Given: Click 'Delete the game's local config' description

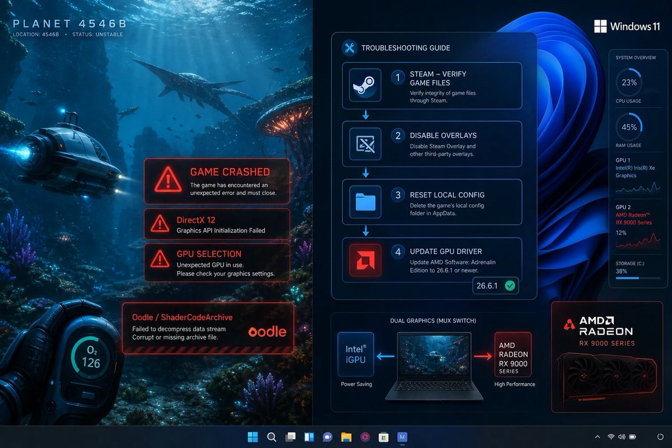Looking at the screenshot, I should [447, 206].
